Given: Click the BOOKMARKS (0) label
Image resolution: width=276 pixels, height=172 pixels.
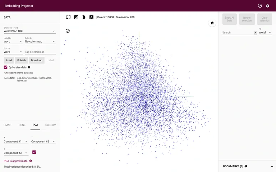Looking at the screenshot, I should coord(233,166).
